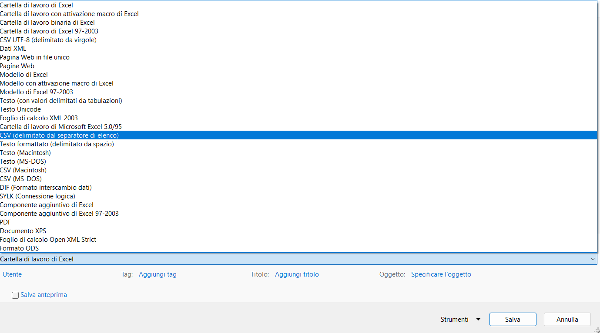Pick 'Foglio di calcolo XML 2003'
This screenshot has height=333, width=600.
click(298, 118)
